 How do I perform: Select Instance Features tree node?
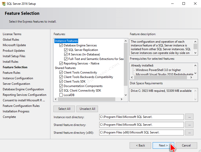[x=66, y=41]
